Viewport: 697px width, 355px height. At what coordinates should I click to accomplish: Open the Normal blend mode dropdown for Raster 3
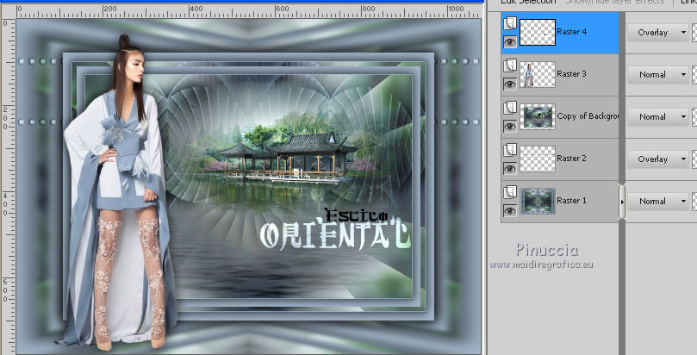658,75
